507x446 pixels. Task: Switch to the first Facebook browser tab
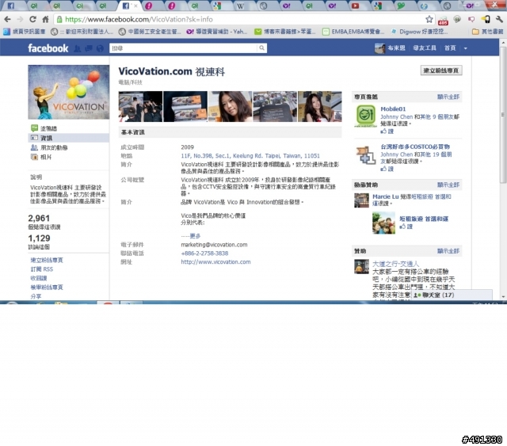(10, 6)
